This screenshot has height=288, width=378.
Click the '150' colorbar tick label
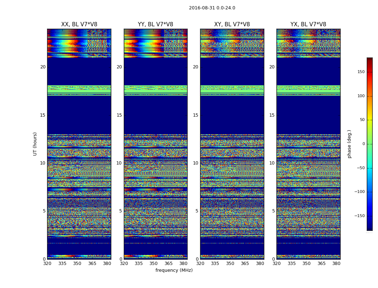point(361,72)
